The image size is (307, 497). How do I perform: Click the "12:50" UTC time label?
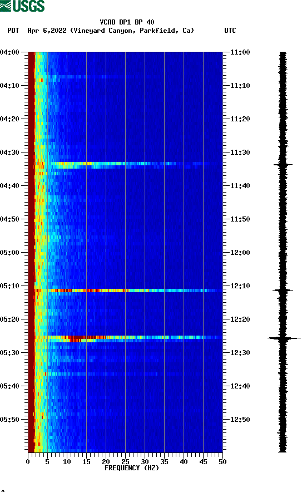pos(240,419)
